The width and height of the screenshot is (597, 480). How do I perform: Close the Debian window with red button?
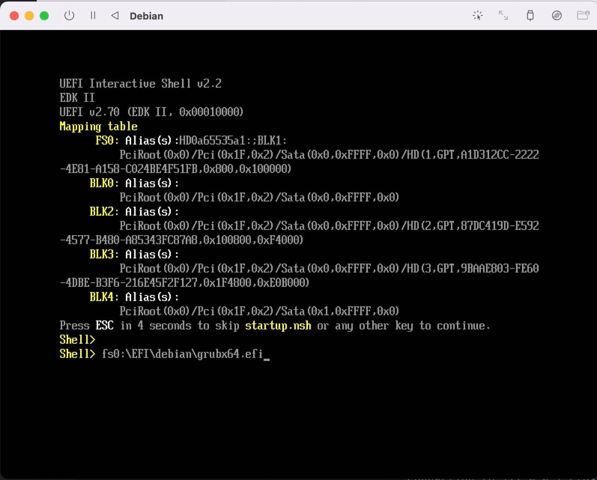click(14, 16)
